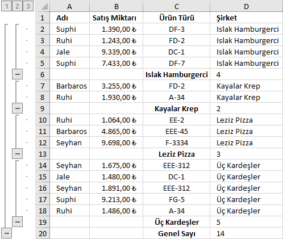
Task: Switch to outline level 2
Action: point(17,6)
